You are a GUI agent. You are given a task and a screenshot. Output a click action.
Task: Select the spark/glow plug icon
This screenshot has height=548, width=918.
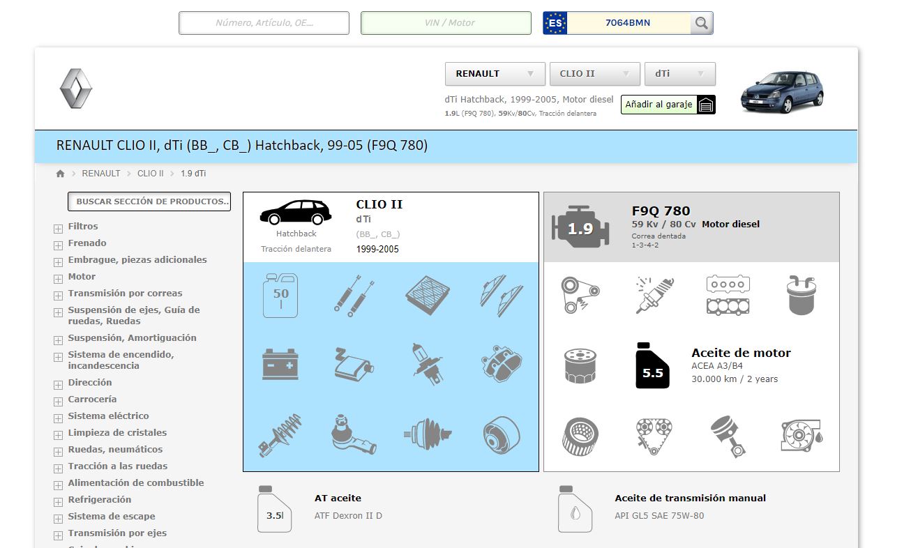(654, 295)
